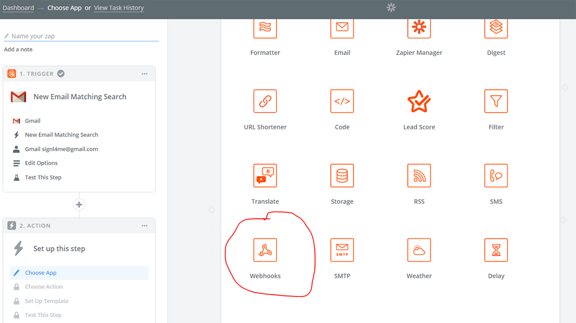Click the Formatter label text

pyautogui.click(x=265, y=52)
